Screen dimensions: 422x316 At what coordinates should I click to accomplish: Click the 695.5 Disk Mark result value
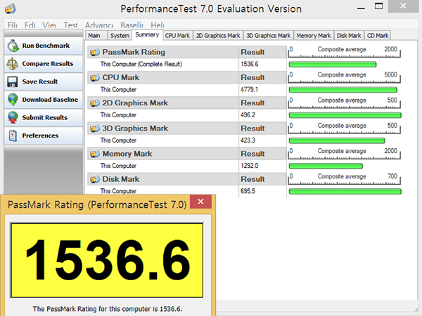[248, 191]
